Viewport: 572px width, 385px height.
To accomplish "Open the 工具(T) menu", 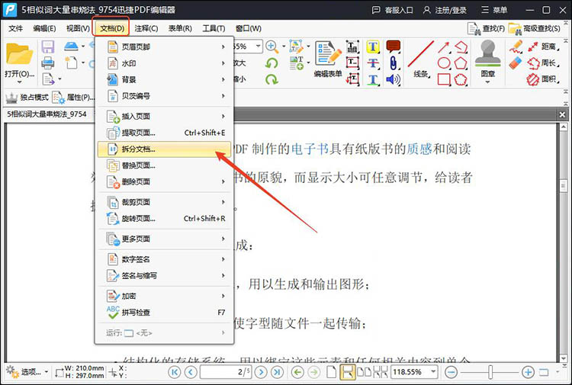I will pyautogui.click(x=214, y=28).
